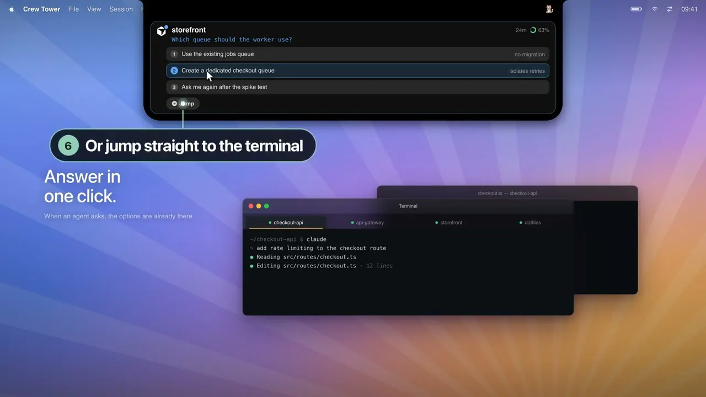Click the 'no migration' hint text

pyautogui.click(x=529, y=55)
